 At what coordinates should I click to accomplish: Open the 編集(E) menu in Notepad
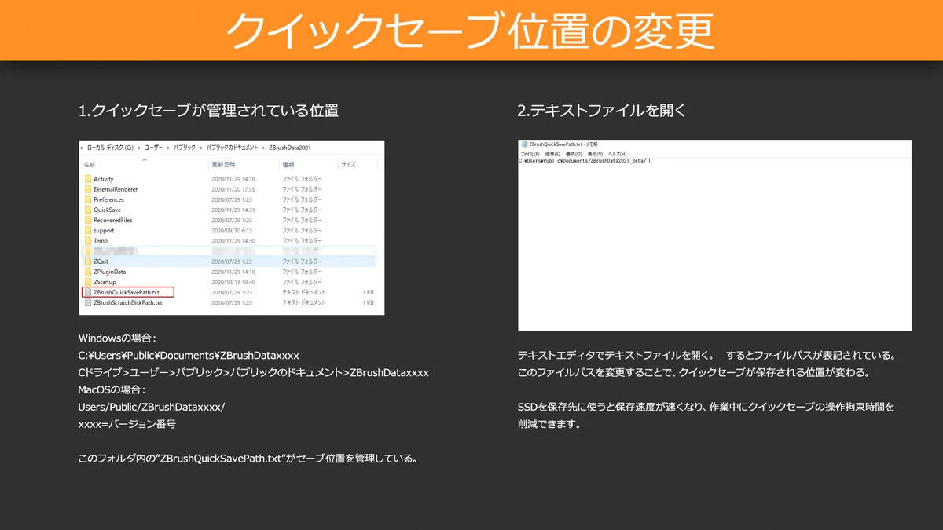coord(552,154)
